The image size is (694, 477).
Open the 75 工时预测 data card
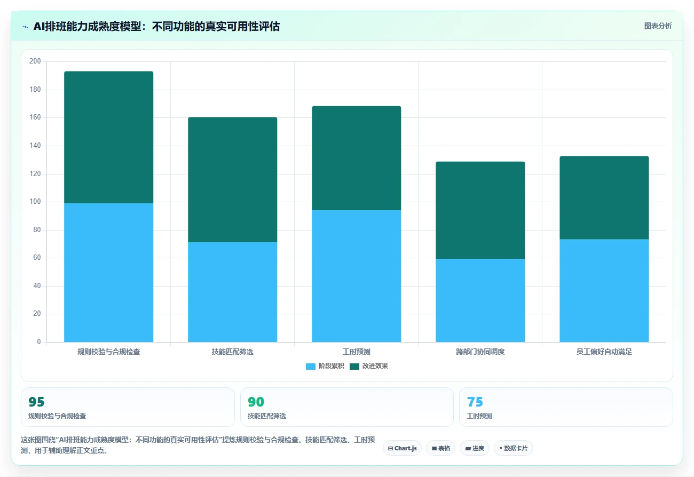(x=566, y=407)
